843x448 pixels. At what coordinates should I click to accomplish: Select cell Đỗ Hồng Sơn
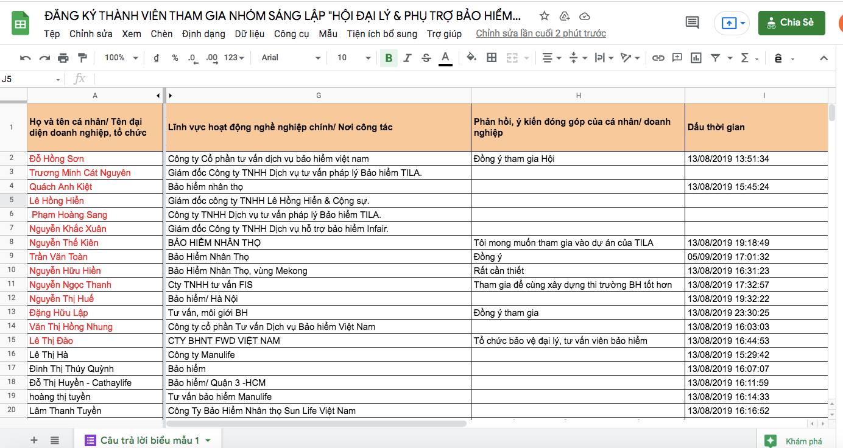click(x=95, y=159)
